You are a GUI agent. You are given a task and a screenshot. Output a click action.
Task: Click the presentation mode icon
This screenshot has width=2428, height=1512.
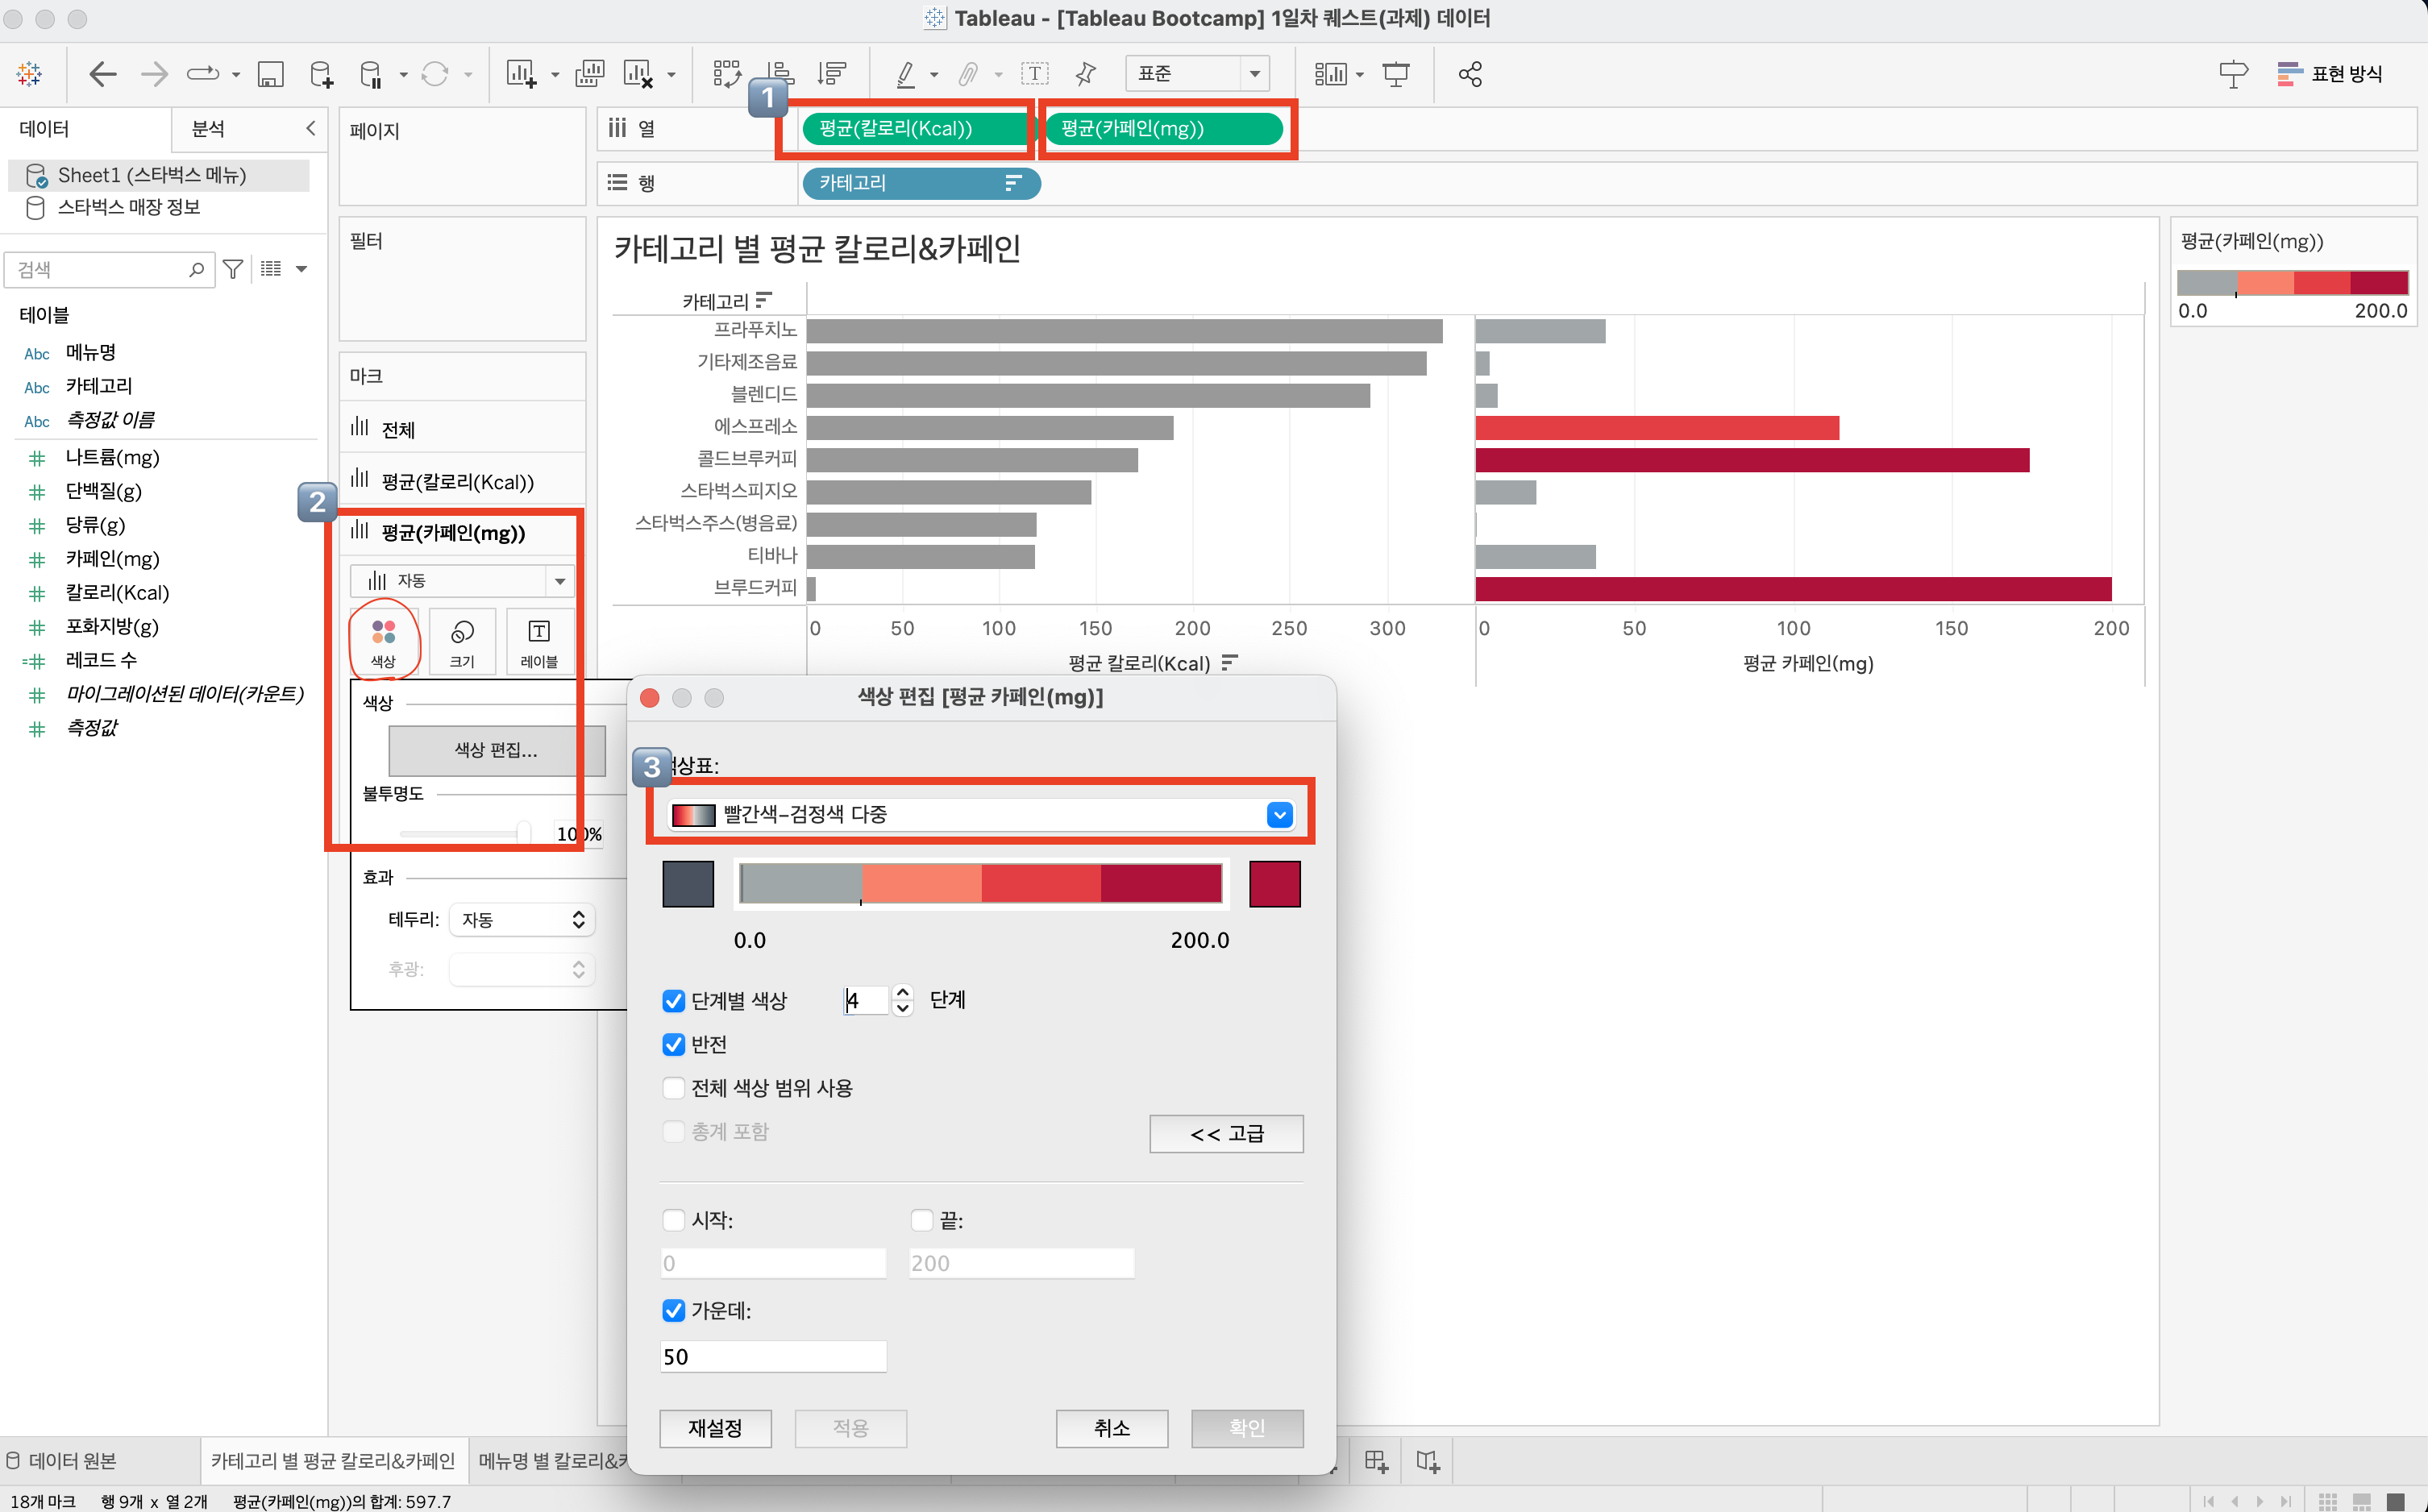click(x=1396, y=74)
